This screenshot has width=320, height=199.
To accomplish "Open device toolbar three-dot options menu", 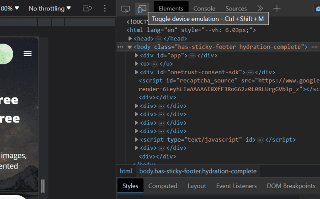I will coord(105,9).
